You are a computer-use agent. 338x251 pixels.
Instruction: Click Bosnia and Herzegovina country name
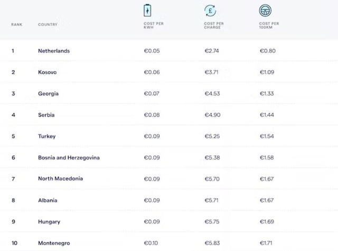pyautogui.click(x=69, y=158)
